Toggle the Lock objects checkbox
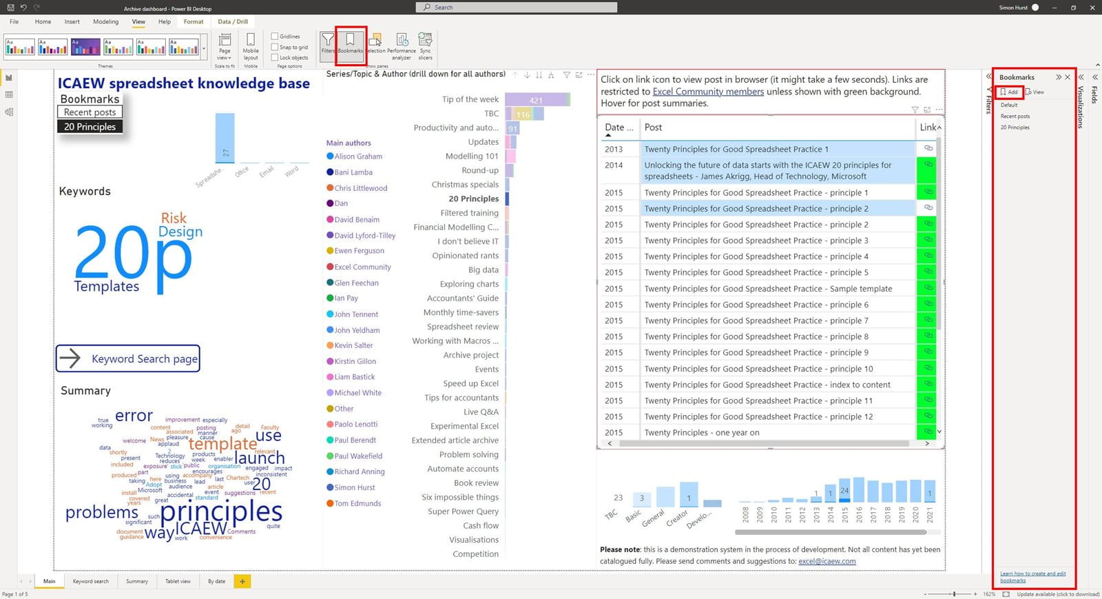 [275, 57]
